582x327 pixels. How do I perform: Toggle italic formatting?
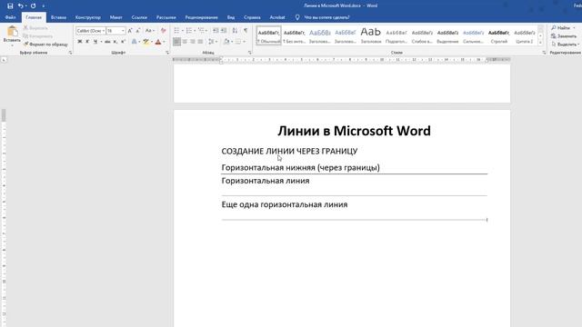coord(87,42)
